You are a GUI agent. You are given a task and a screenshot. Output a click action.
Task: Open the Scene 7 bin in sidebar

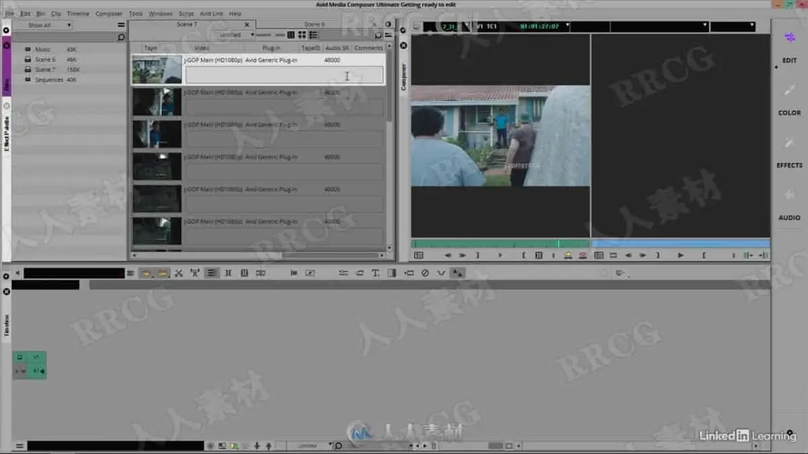[45, 69]
